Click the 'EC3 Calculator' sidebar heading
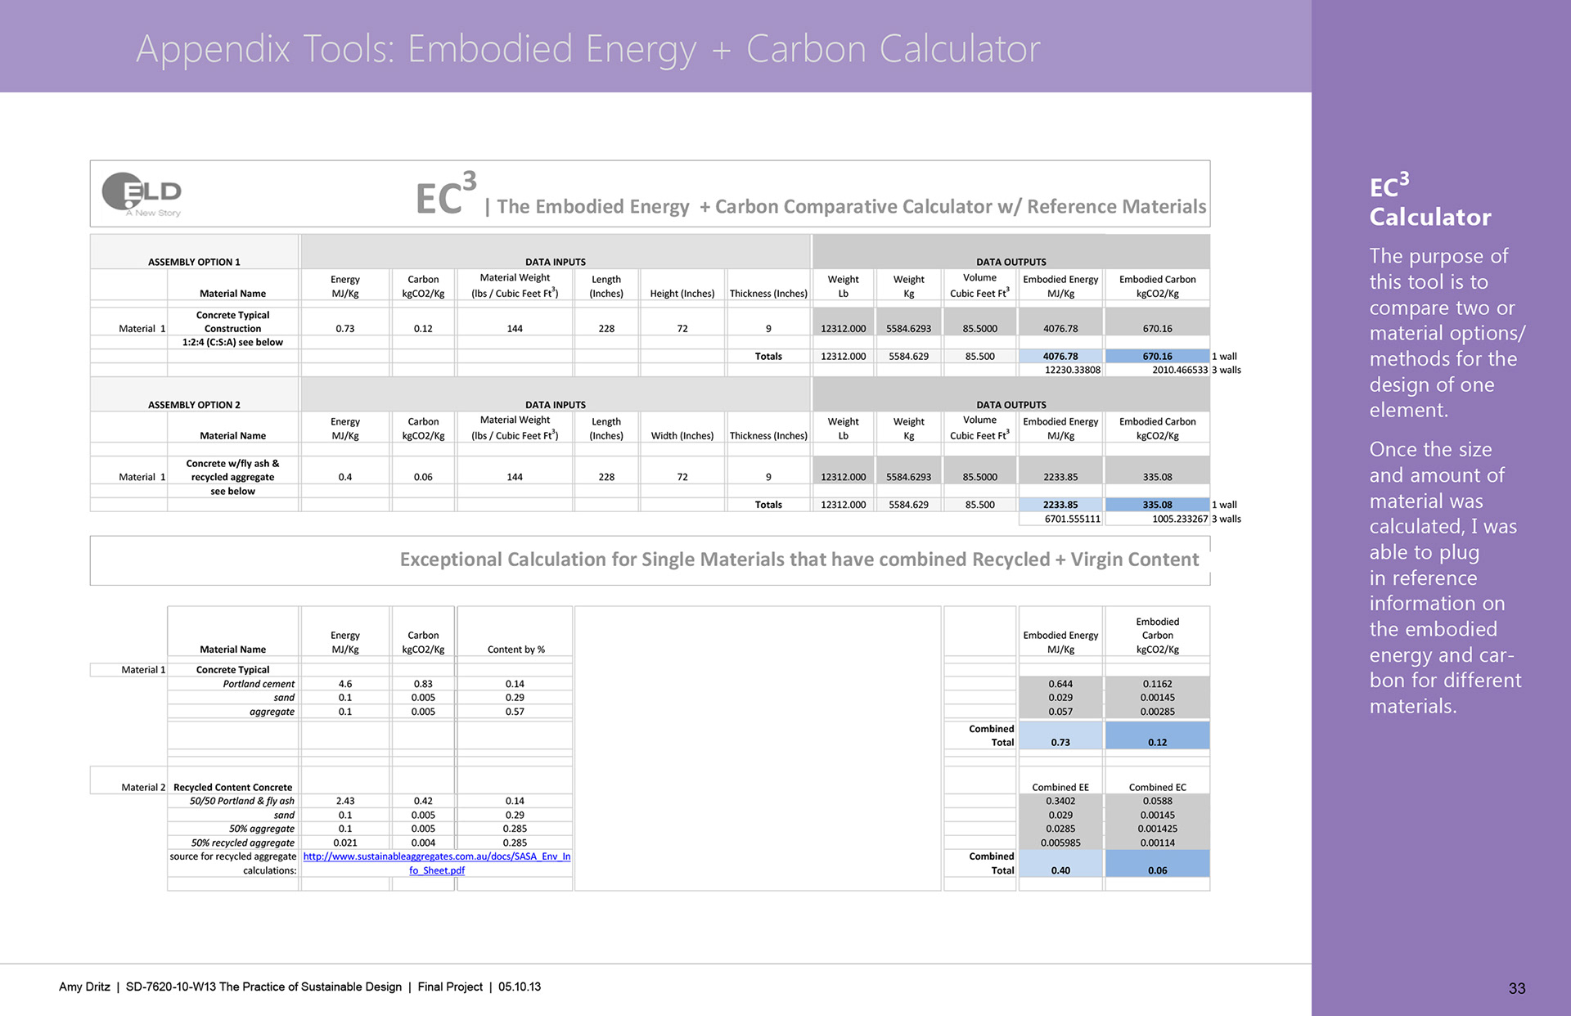Viewport: 1571px width, 1016px height. pos(1429,200)
